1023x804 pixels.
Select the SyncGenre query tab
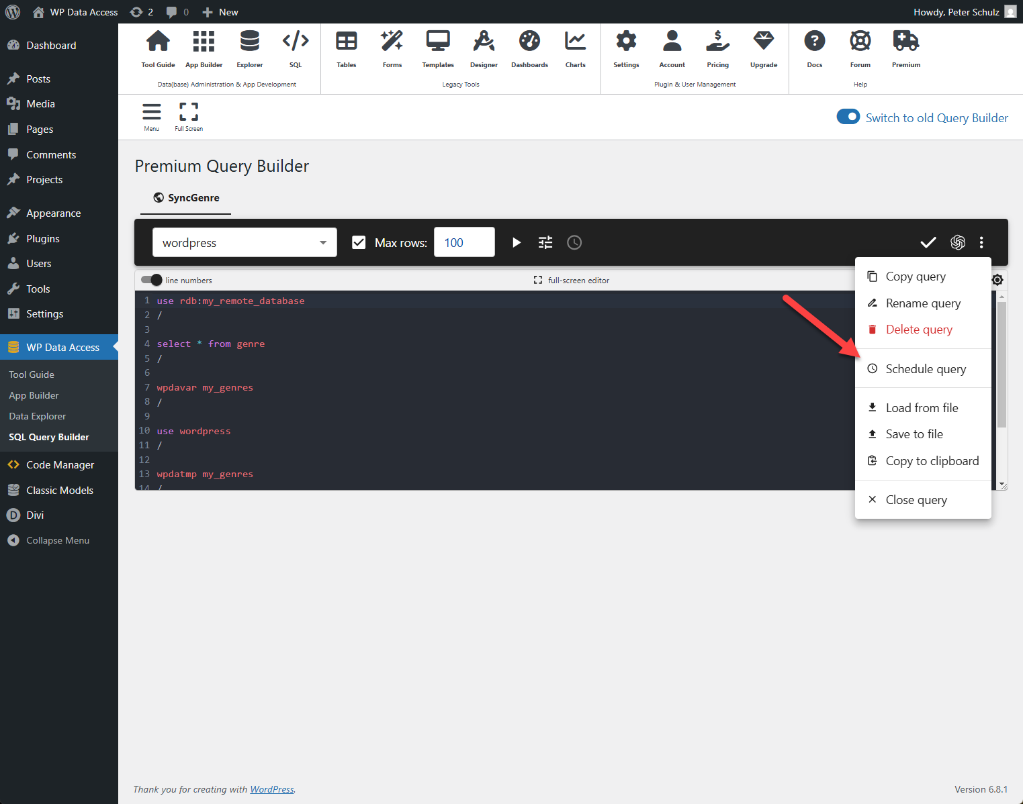pyautogui.click(x=186, y=197)
